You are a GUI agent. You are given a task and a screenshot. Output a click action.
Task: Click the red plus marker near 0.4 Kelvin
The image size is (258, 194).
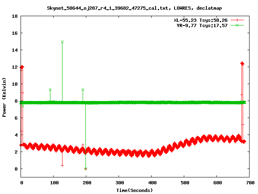tap(62, 166)
